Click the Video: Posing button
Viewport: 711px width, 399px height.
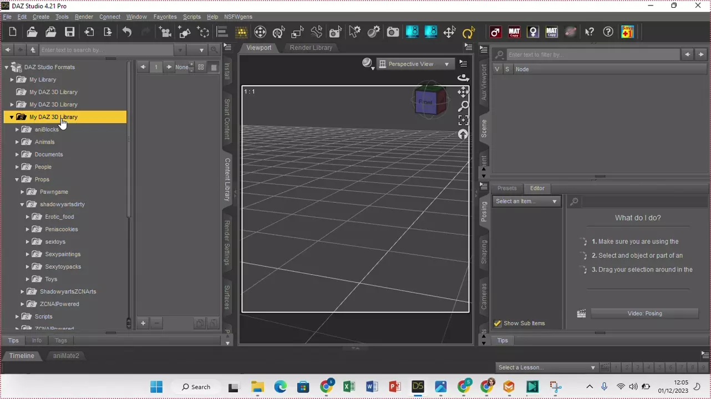[x=644, y=313]
